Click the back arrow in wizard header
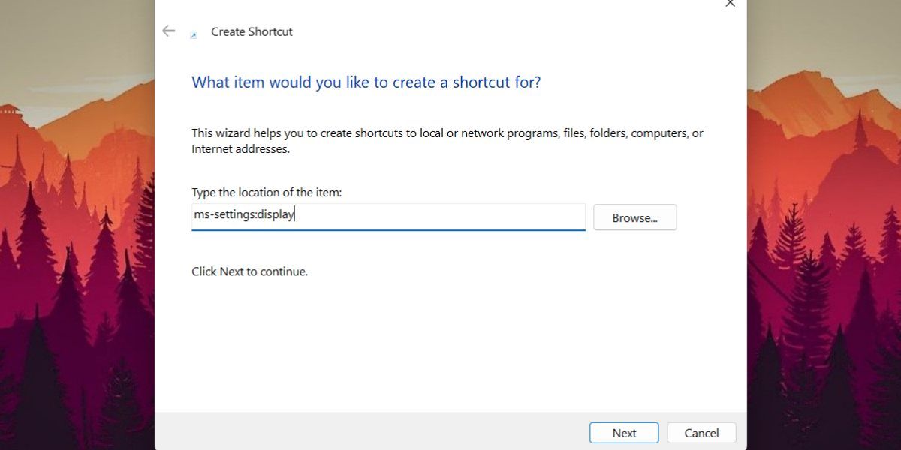This screenshot has width=901, height=450. click(x=168, y=31)
